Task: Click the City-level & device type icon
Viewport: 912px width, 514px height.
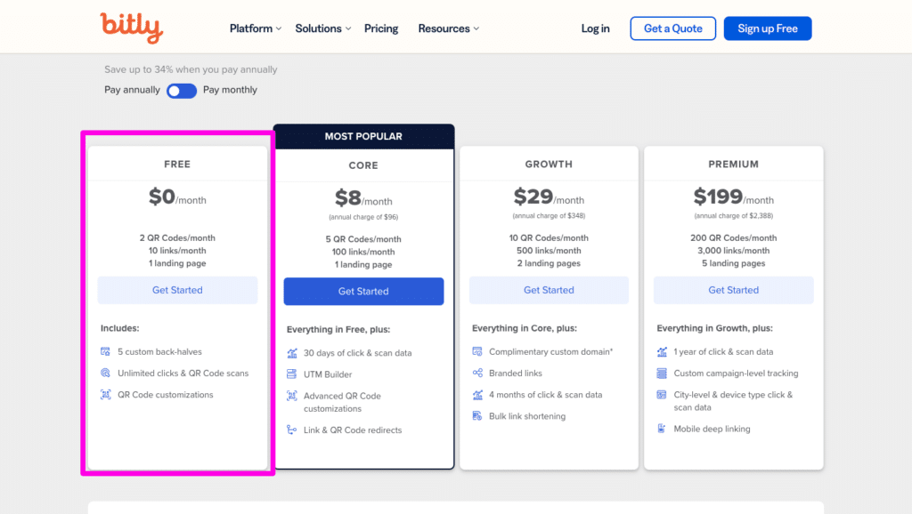Action: [662, 394]
